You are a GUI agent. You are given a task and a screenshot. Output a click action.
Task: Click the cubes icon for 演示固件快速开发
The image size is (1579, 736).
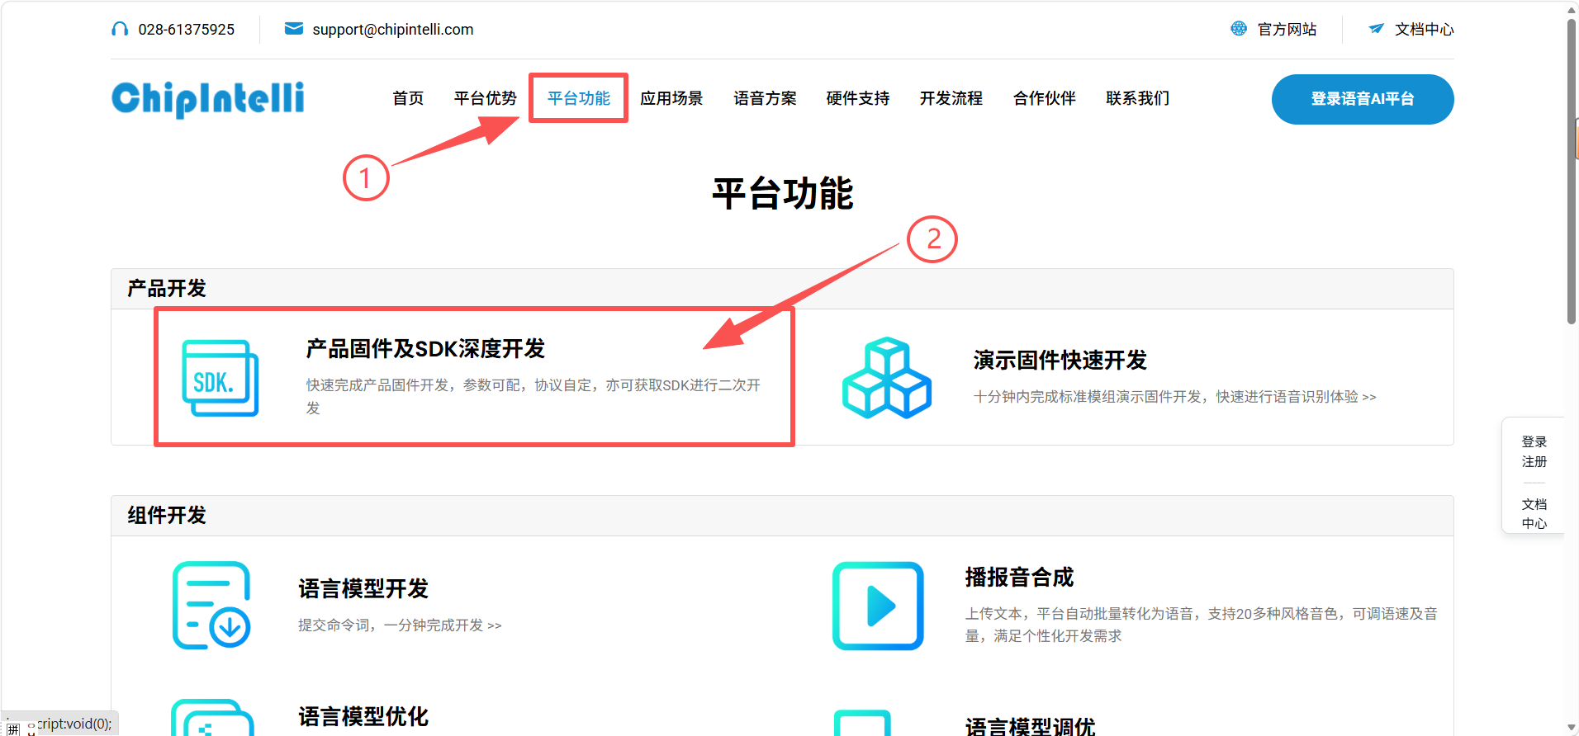[887, 378]
